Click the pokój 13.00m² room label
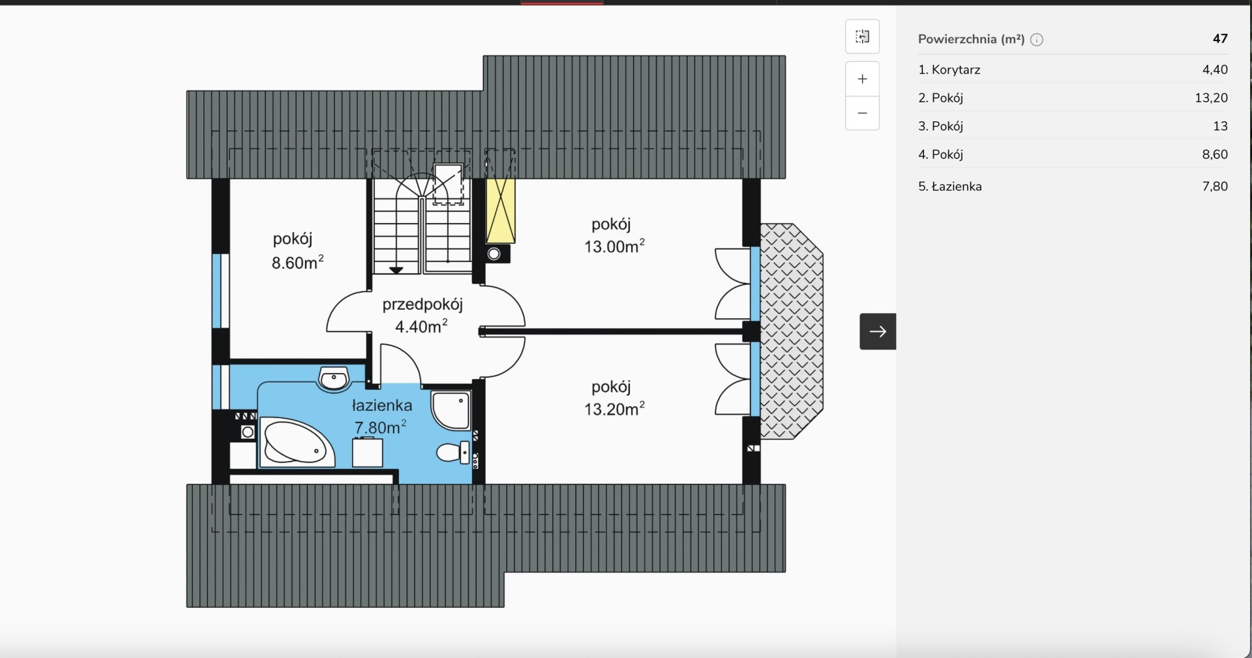This screenshot has height=658, width=1252. click(x=613, y=235)
